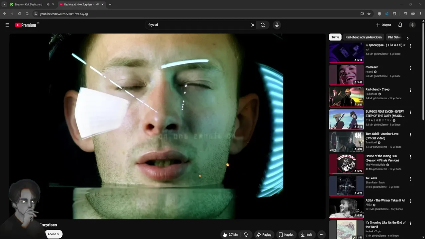Click channel name 'ravend'
Viewport: 425px width, 239px height.
click(369, 72)
